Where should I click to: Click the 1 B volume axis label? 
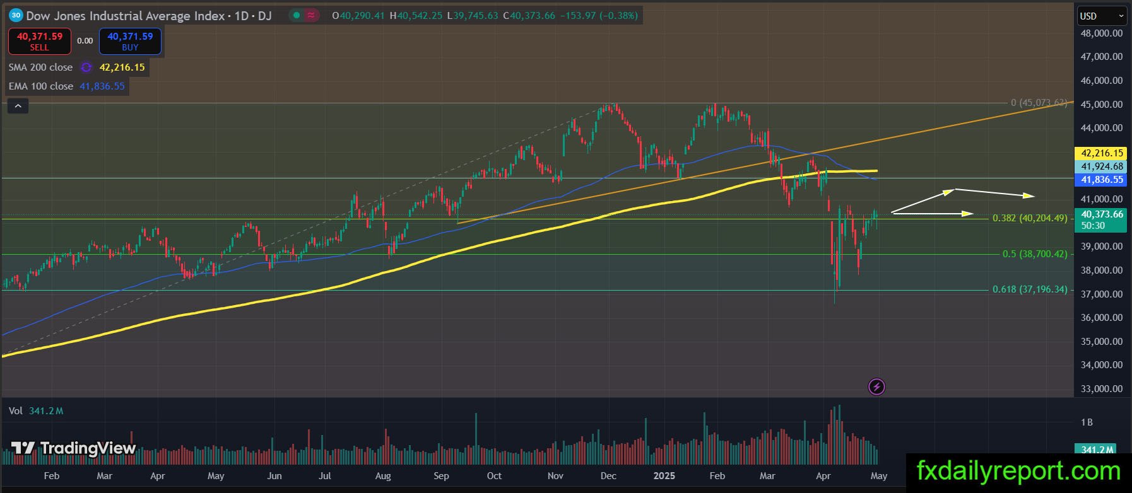pos(1087,422)
